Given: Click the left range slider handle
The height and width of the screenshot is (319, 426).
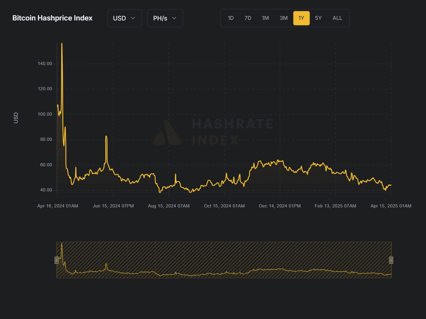Looking at the screenshot, I should click(57, 260).
